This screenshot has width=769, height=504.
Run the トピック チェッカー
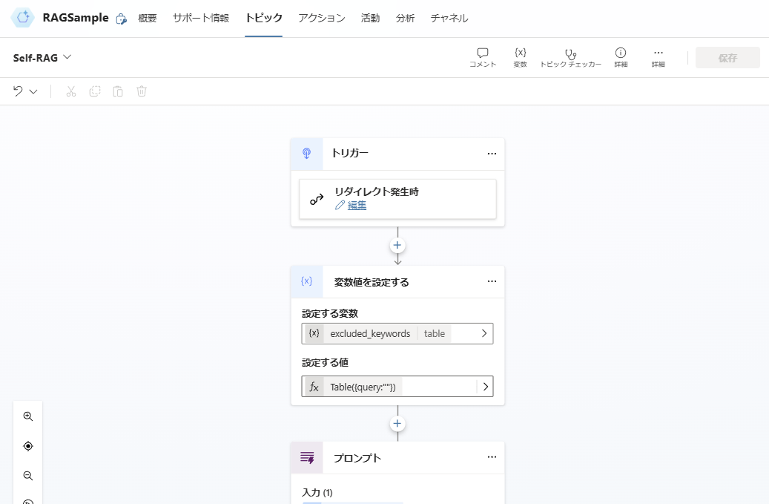[x=570, y=57]
